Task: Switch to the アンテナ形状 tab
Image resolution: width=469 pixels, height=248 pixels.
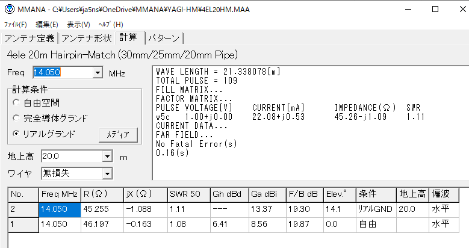Action: point(87,39)
